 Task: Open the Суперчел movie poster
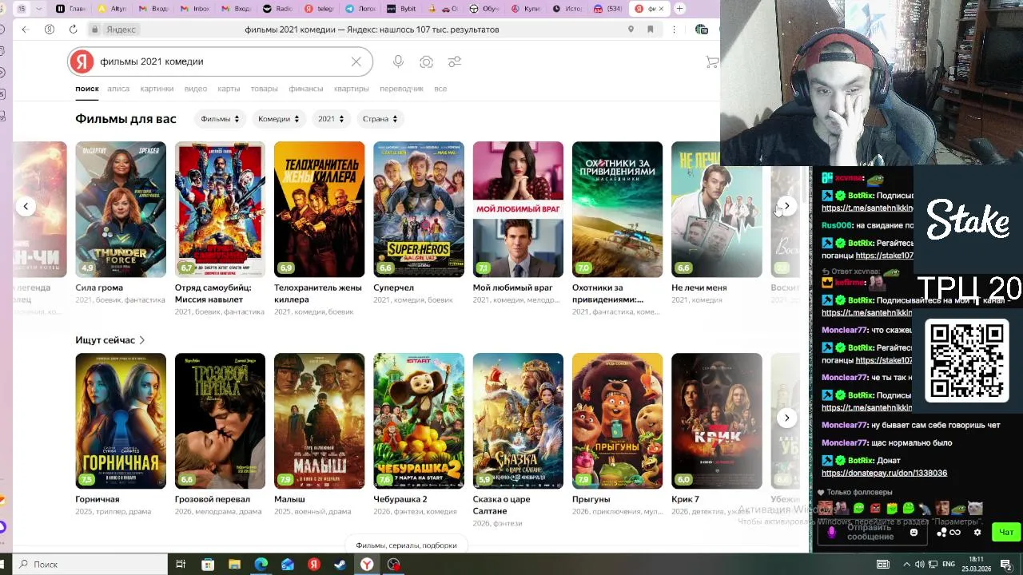(x=419, y=209)
